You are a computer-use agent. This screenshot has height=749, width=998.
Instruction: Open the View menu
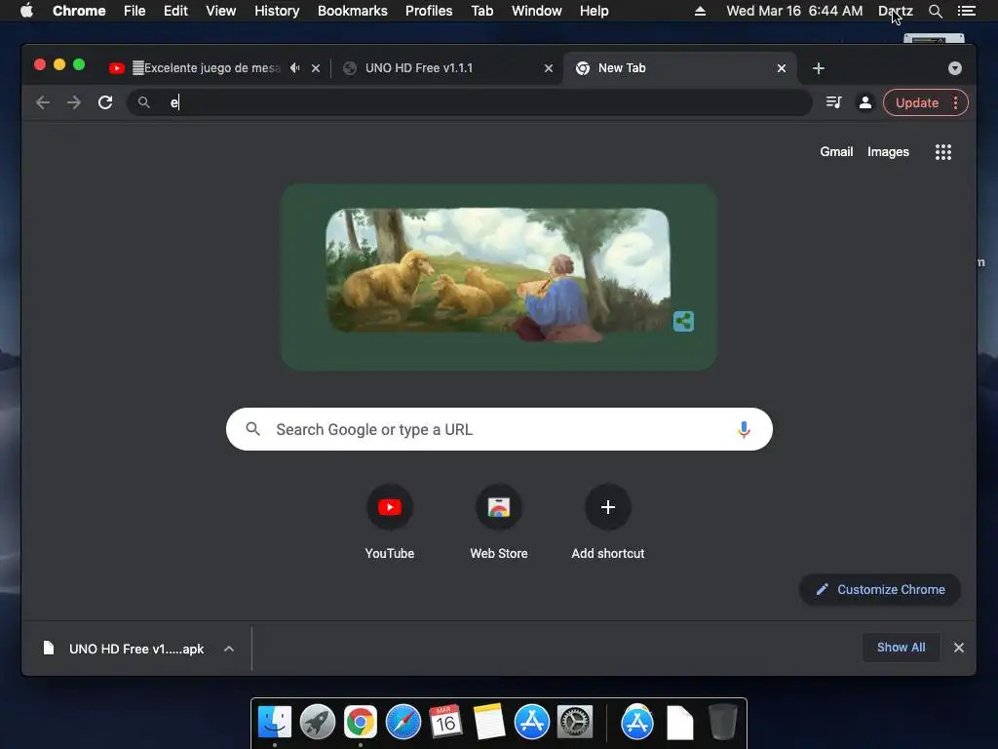point(221,11)
